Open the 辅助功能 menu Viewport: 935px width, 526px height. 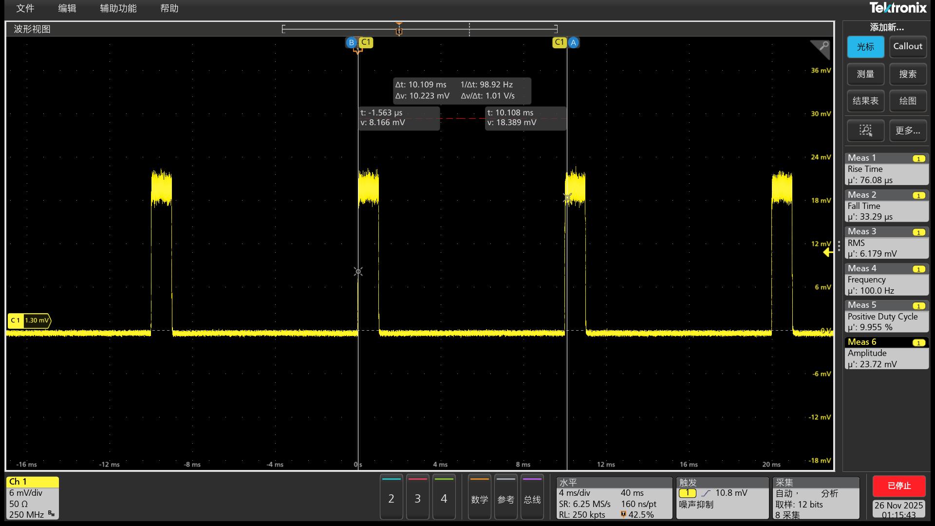tap(118, 8)
